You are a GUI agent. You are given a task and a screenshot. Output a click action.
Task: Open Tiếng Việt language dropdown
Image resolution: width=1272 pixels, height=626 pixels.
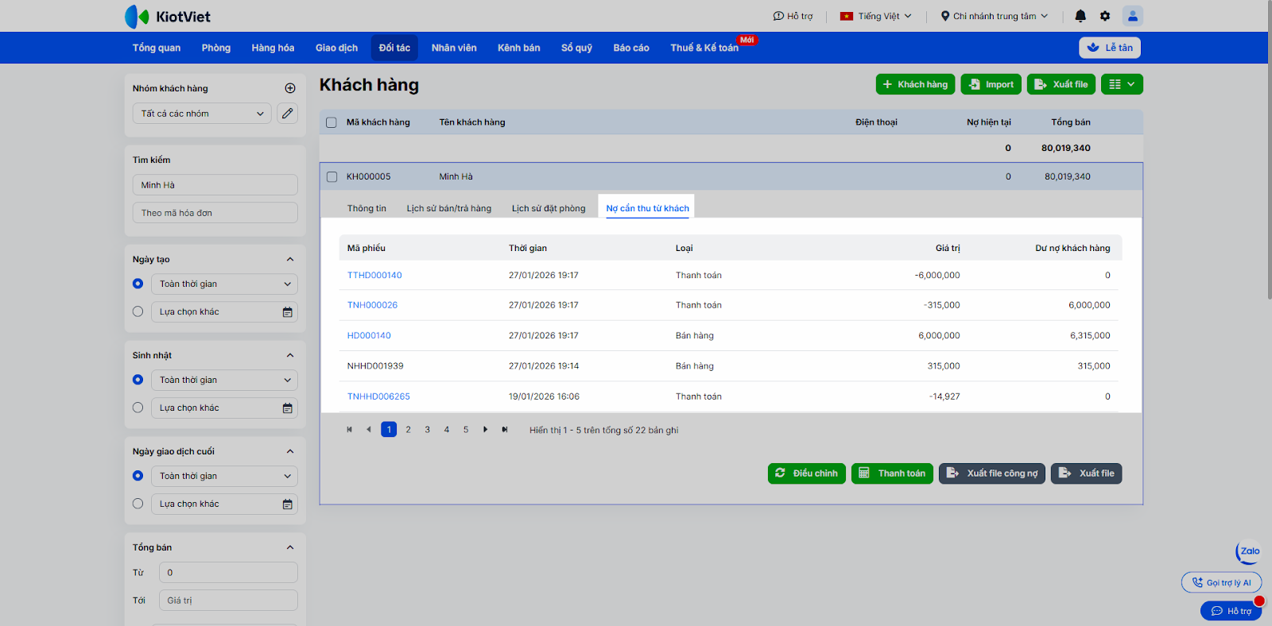point(876,16)
